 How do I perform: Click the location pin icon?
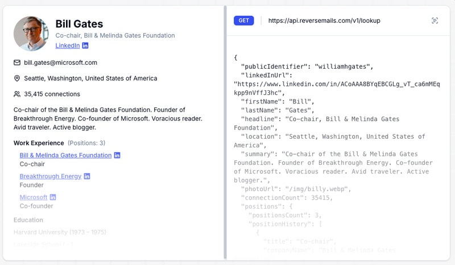click(x=17, y=78)
